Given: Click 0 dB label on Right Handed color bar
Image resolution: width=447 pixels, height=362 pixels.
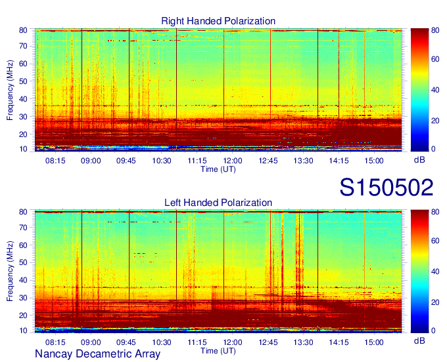Looking at the screenshot, I should coord(433,149).
